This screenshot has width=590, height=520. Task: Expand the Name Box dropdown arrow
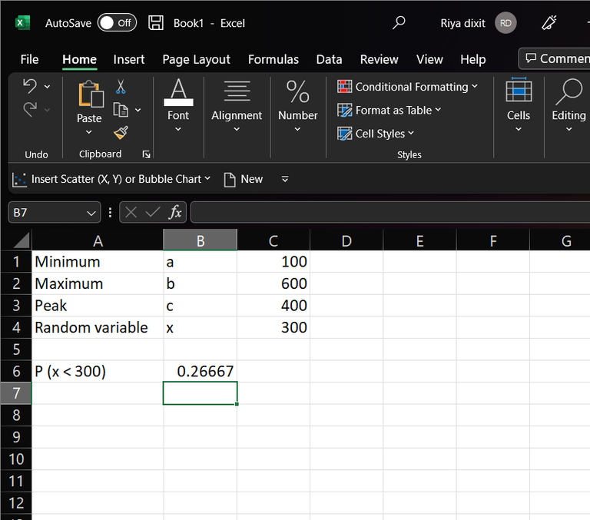point(92,213)
